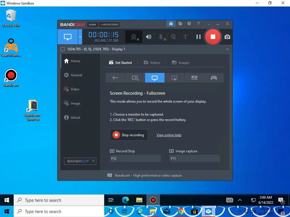Viewport: 290px width, 217px height.
Task: Select the Bandicam desktop icon
Action: point(11,78)
